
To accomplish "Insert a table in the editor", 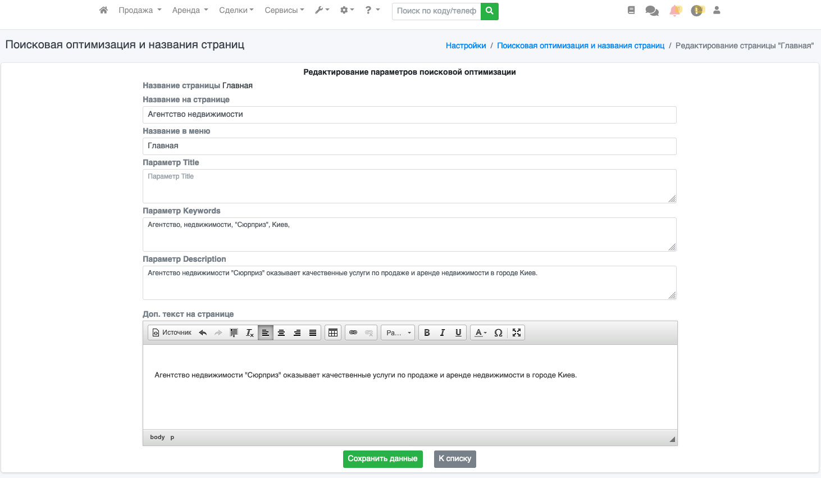I will pyautogui.click(x=333, y=333).
